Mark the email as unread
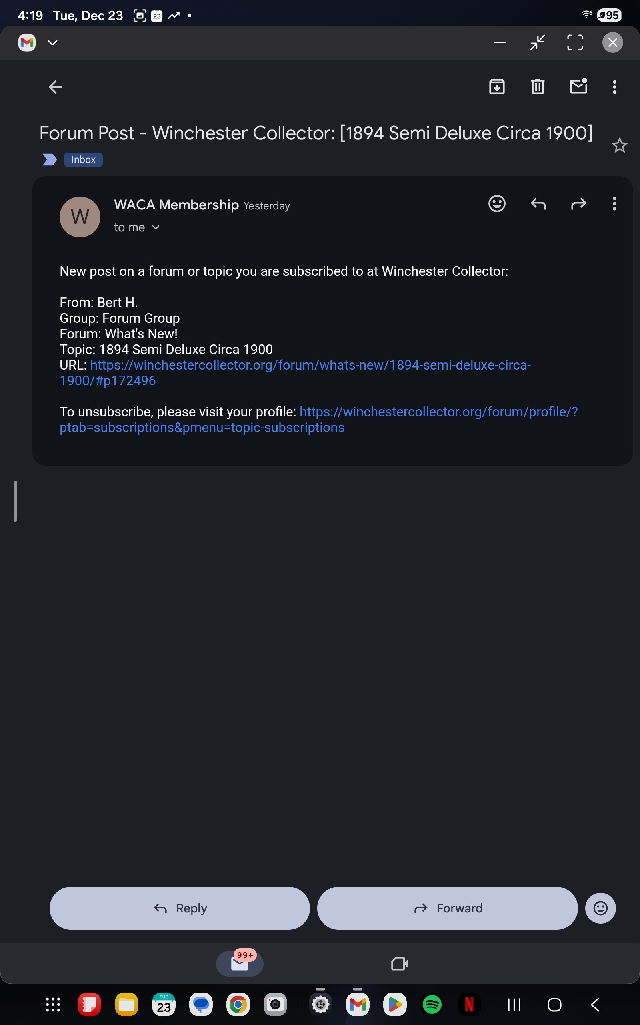Image resolution: width=640 pixels, height=1025 pixels. click(x=578, y=86)
